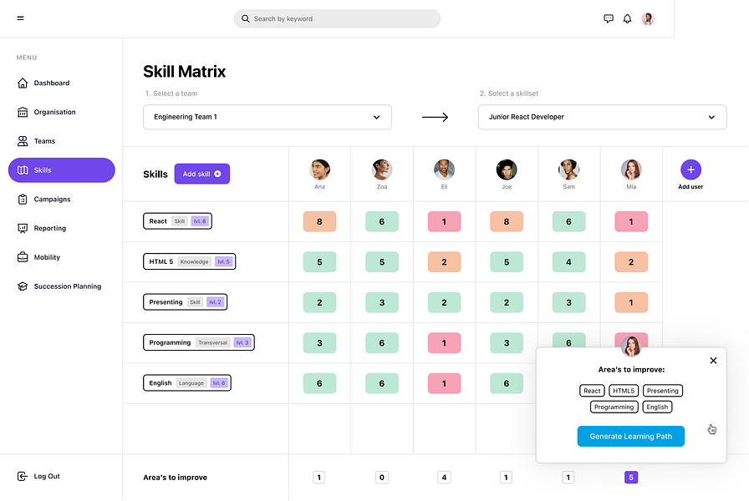Click the Presenting skill tag row

[x=185, y=302]
